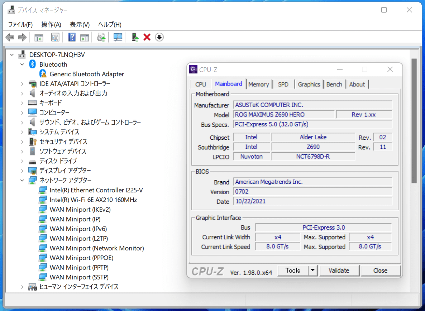Expand the オーディオの入力および出力 node

[22, 94]
